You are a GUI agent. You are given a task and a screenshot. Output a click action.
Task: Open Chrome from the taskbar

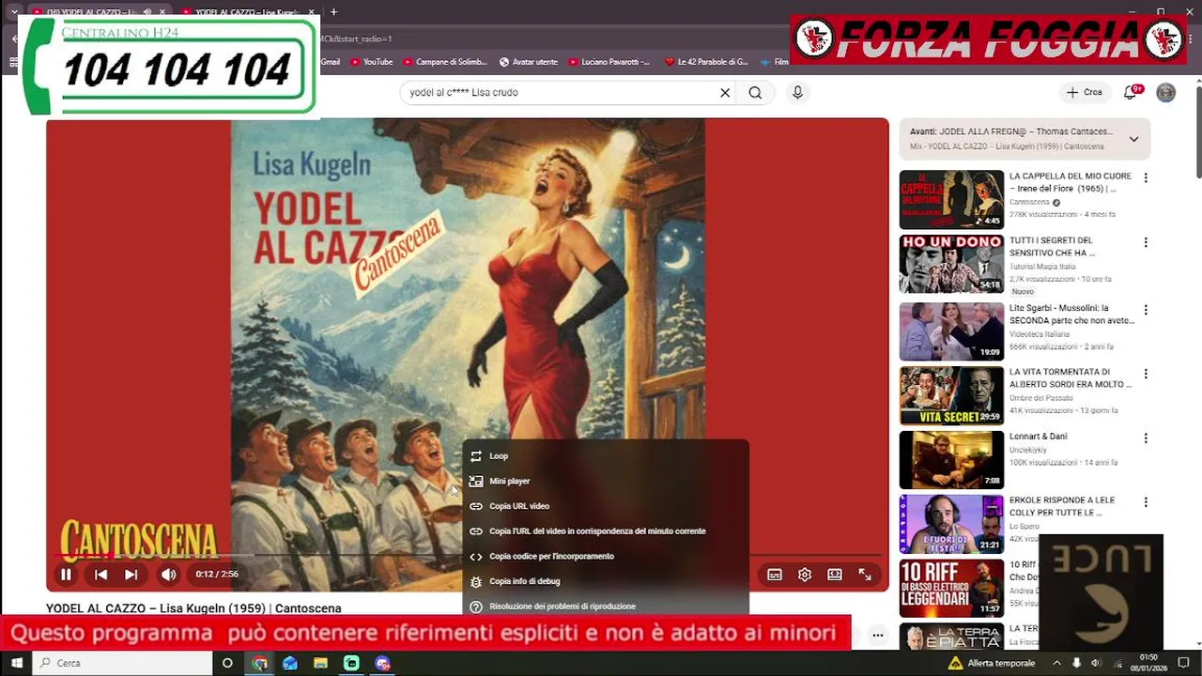[260, 663]
